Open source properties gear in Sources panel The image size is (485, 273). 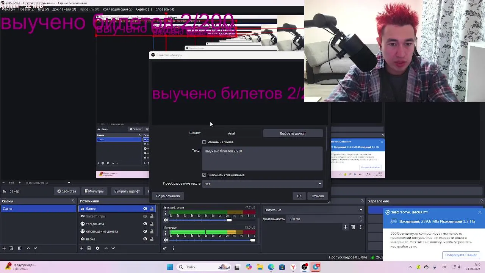coord(97,248)
